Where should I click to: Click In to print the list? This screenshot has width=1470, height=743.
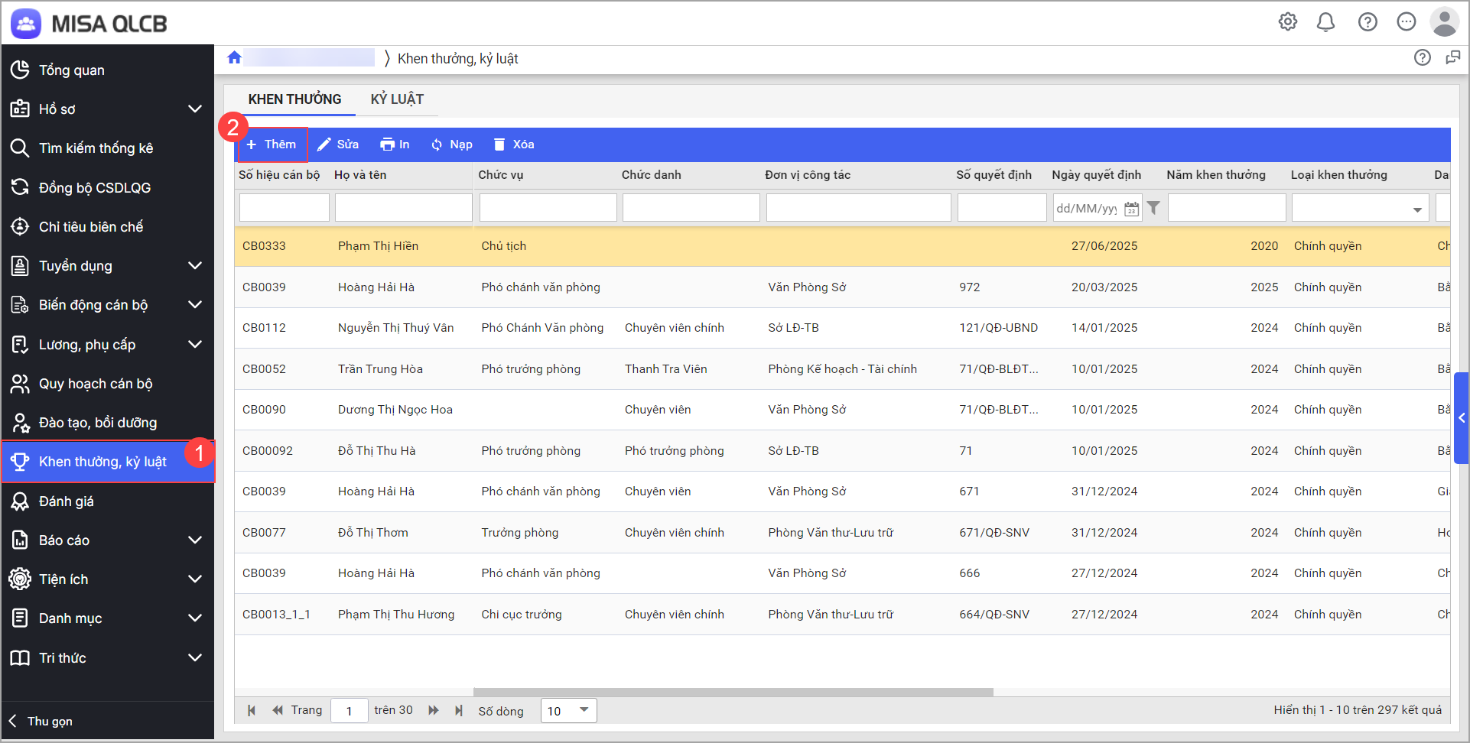(x=395, y=144)
